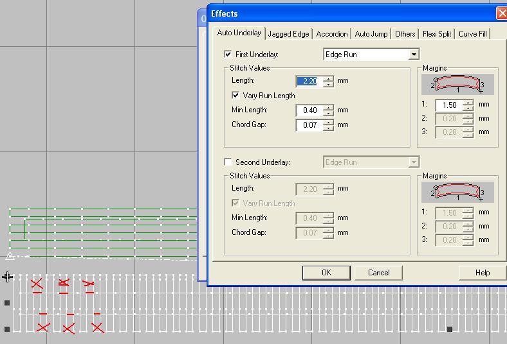Click the second underlay Length field
The height and width of the screenshot is (344, 507).
coord(309,189)
